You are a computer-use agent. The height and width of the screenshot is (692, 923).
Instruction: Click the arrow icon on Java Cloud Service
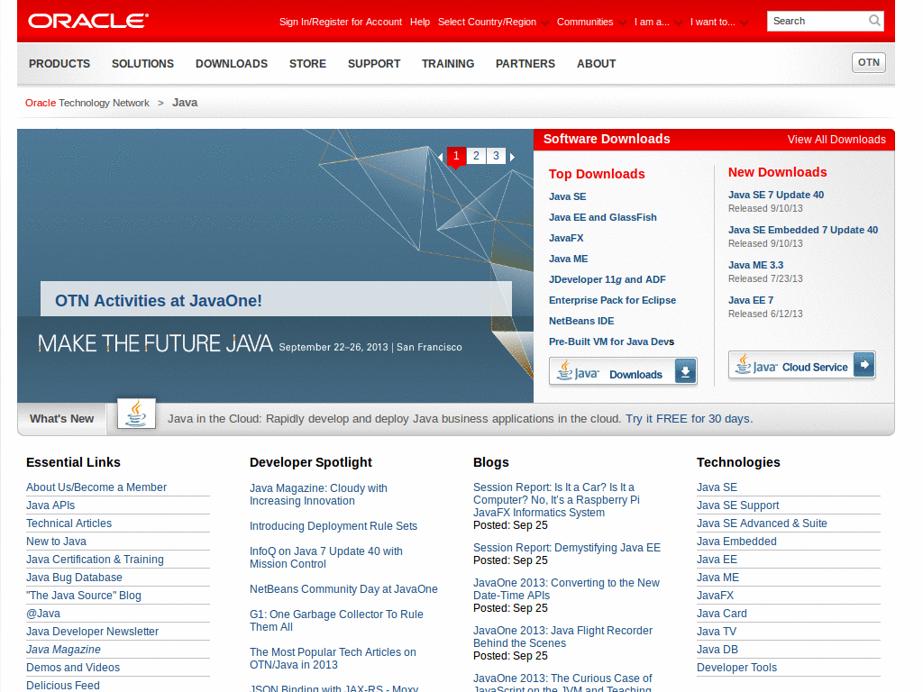pyautogui.click(x=864, y=365)
